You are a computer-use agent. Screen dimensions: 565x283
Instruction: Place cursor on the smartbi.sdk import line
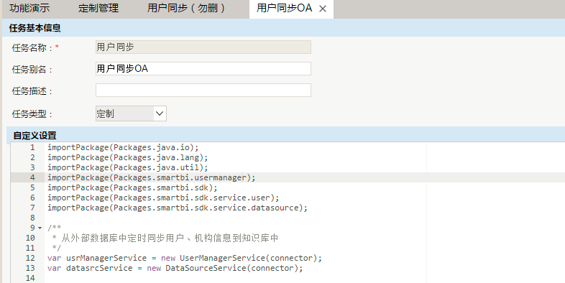tap(132, 187)
